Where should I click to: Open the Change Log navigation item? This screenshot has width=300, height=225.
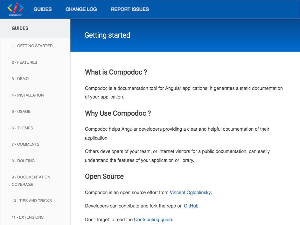coord(81,9)
